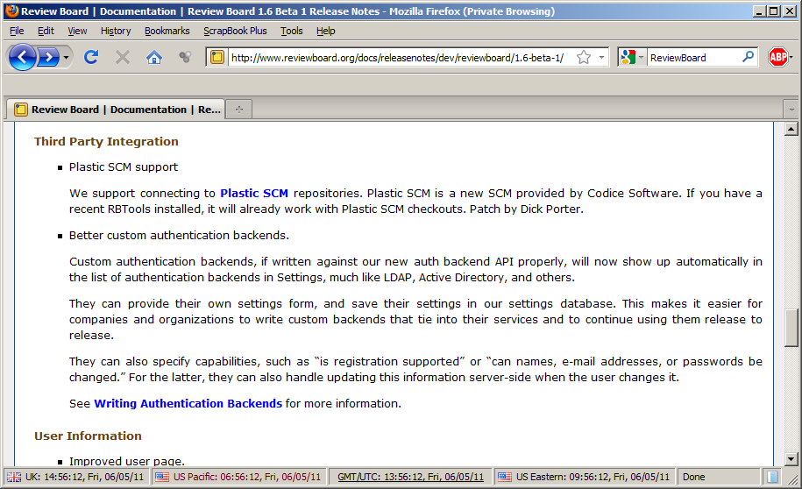Click the gray toolbar icon beside Home

(x=185, y=57)
